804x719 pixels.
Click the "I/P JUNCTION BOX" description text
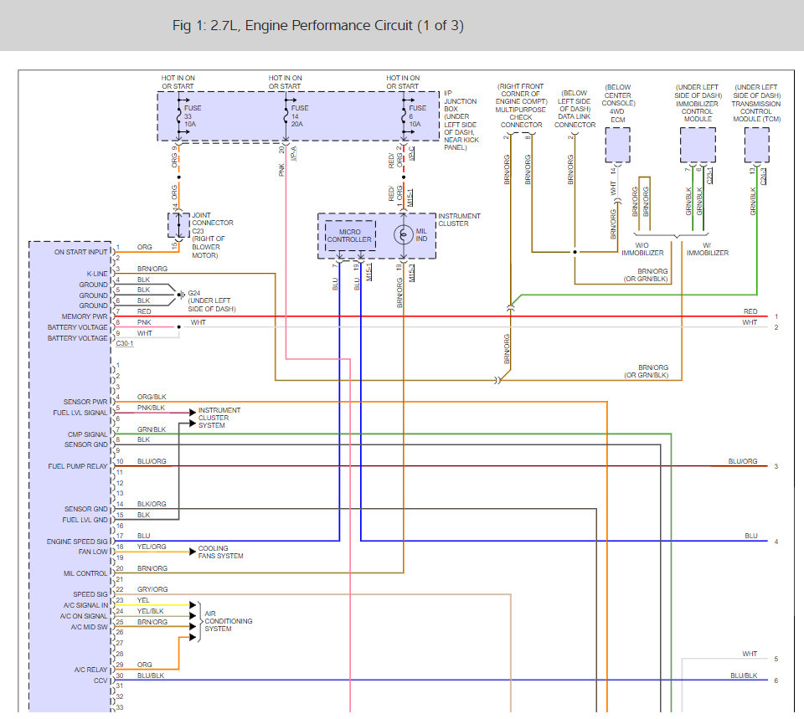(x=461, y=121)
